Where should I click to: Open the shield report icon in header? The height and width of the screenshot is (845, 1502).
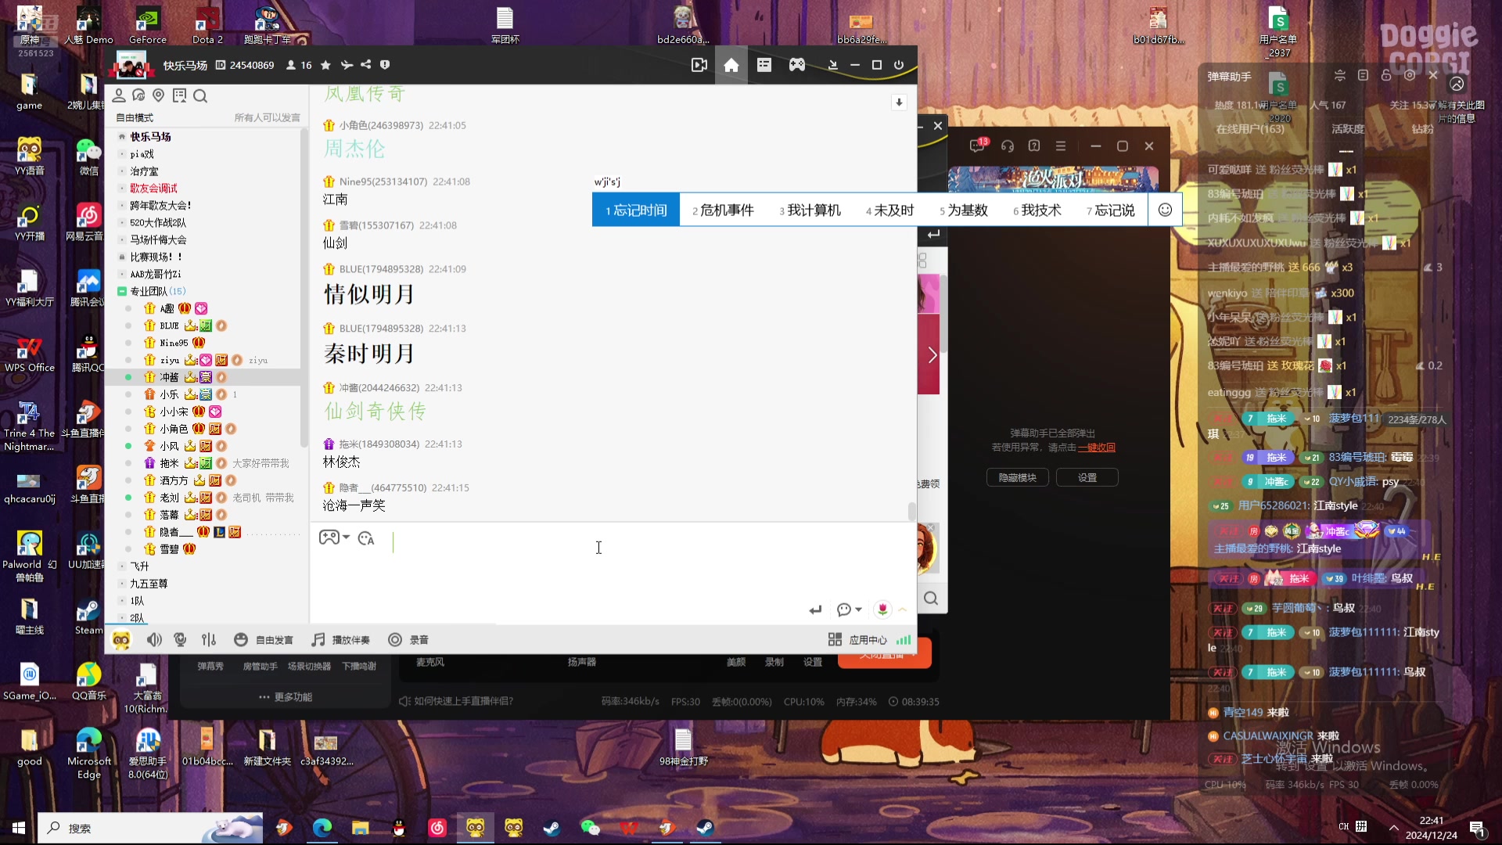(x=385, y=65)
